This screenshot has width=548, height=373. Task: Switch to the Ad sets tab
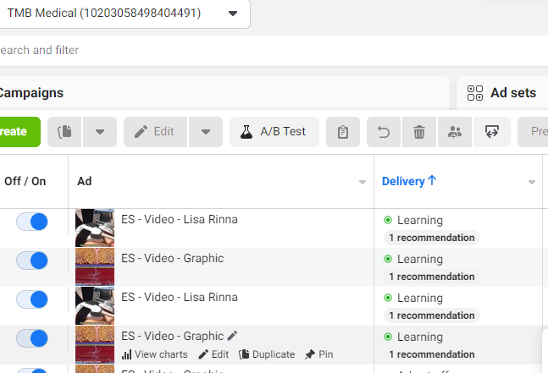(x=502, y=93)
